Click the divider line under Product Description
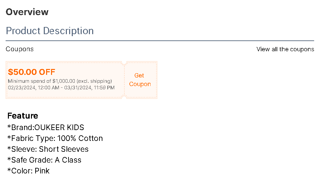 (x=160, y=41)
